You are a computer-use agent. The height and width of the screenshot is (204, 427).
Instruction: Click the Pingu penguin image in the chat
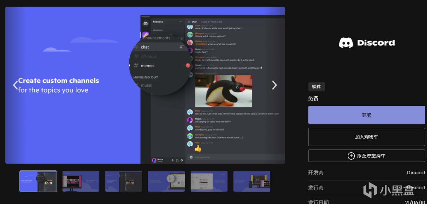point(224,91)
